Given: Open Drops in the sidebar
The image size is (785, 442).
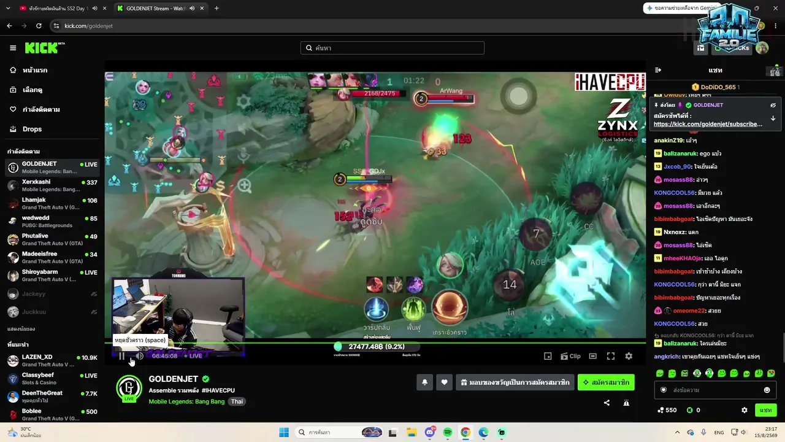Looking at the screenshot, I should tap(51, 129).
